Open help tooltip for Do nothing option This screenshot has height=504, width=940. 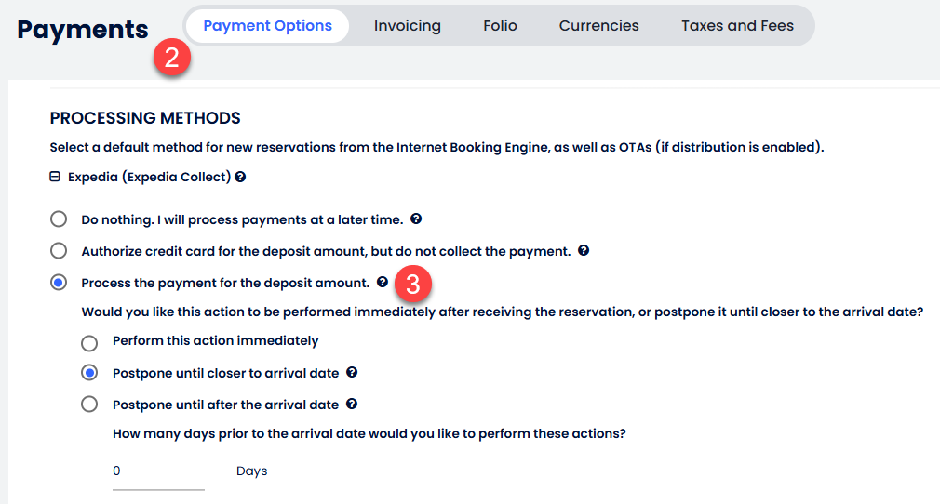point(416,219)
